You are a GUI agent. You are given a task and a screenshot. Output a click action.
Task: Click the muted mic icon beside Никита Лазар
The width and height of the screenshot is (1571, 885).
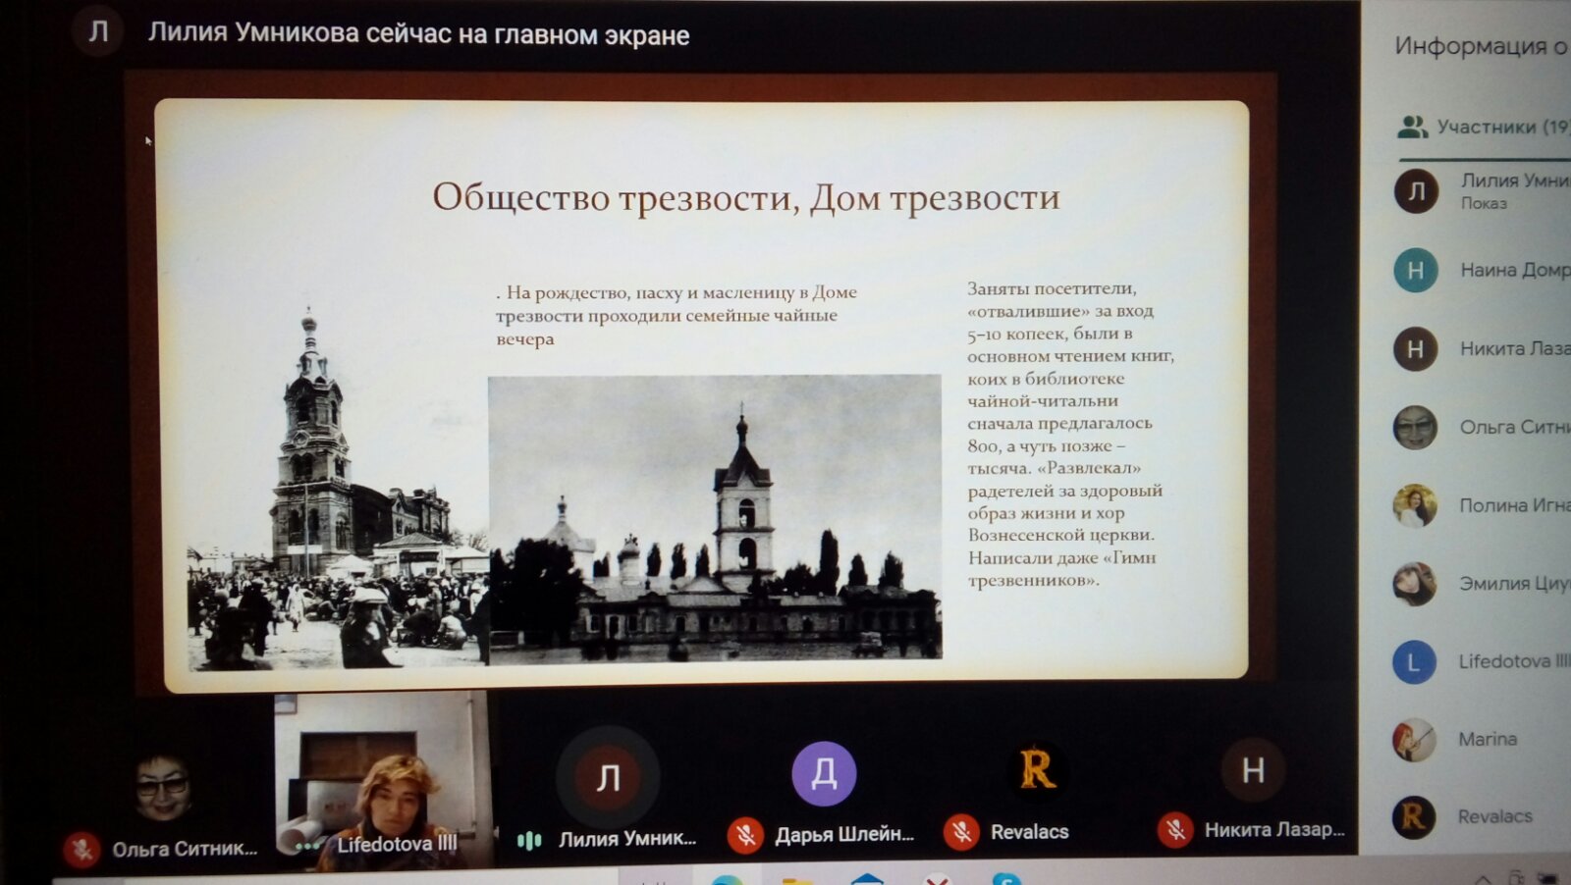tap(1175, 830)
